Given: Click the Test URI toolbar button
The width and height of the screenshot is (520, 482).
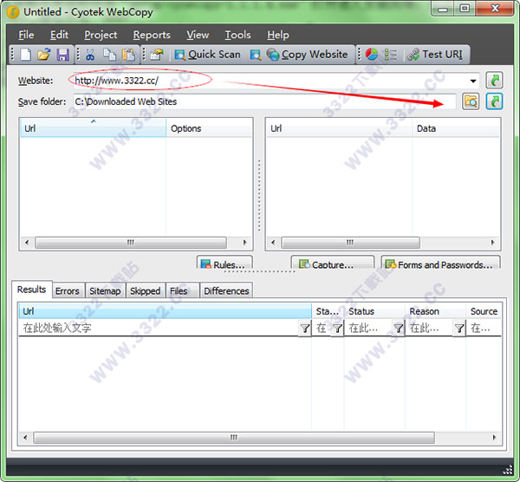Looking at the screenshot, I should [435, 55].
